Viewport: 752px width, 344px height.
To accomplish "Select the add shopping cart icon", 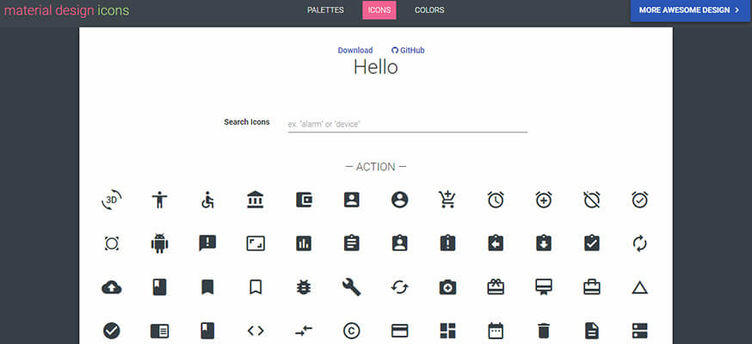I will [447, 200].
